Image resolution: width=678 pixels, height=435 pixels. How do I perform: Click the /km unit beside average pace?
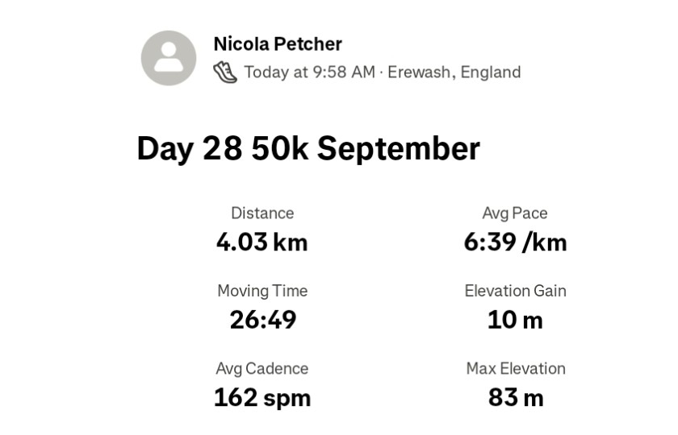point(545,242)
